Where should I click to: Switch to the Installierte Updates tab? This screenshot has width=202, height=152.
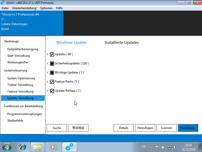[x=122, y=43]
